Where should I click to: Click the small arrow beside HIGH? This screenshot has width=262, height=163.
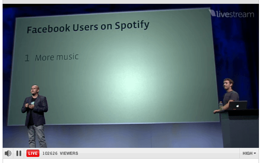click(255, 153)
